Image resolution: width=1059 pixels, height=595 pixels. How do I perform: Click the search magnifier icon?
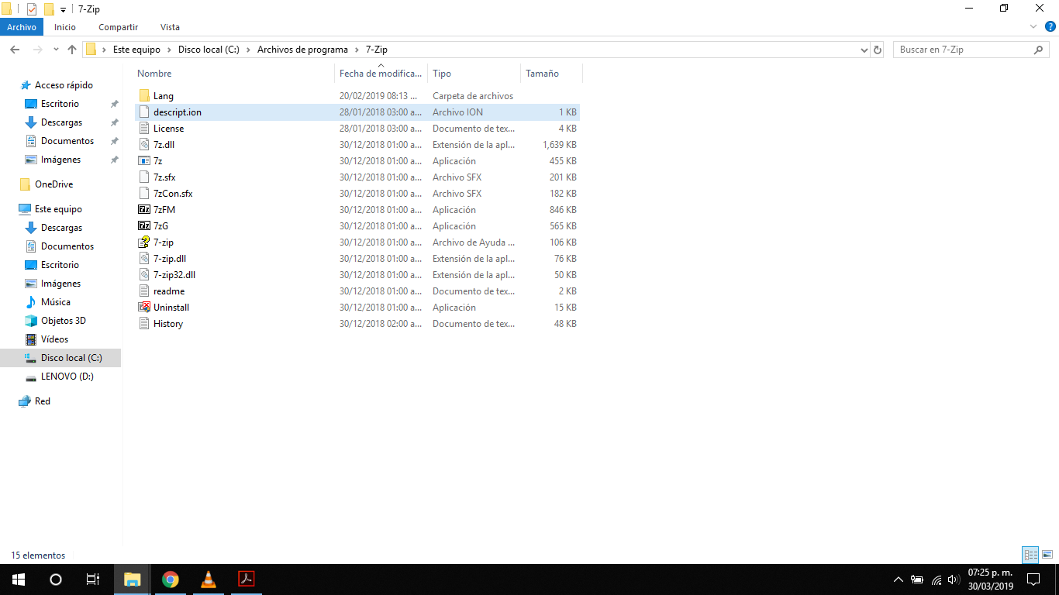click(1039, 50)
